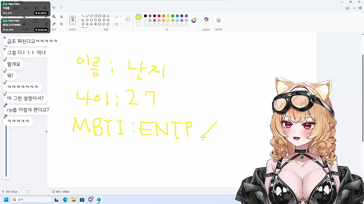Select the five-pointed star shape

pos(92,24)
